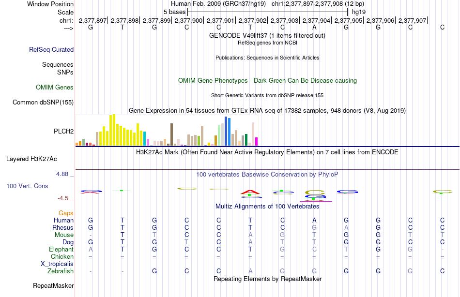Click the H3K27Ac Mark ENCODE track title
The width and height of the screenshot is (460, 297).
pos(267,152)
